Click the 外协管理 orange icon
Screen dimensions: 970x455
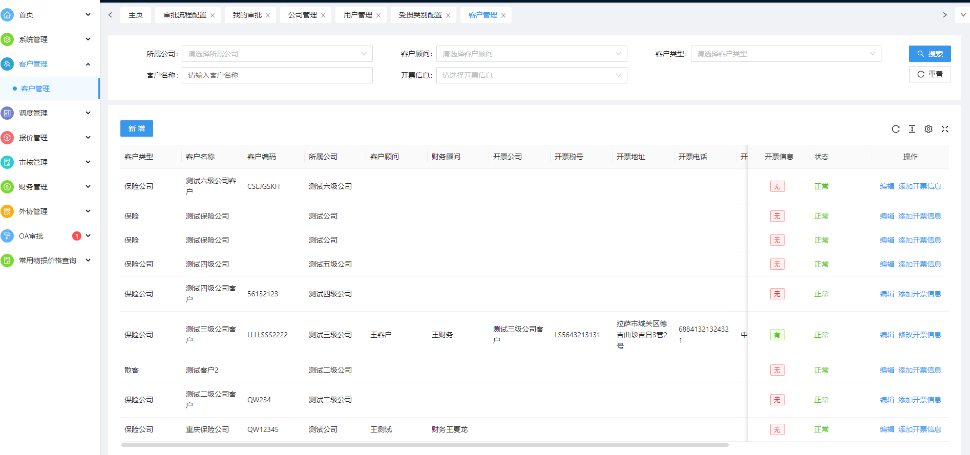[x=7, y=211]
